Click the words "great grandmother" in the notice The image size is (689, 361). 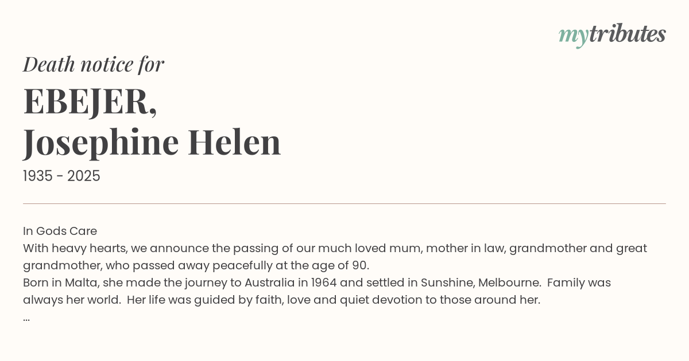tap(632, 248)
